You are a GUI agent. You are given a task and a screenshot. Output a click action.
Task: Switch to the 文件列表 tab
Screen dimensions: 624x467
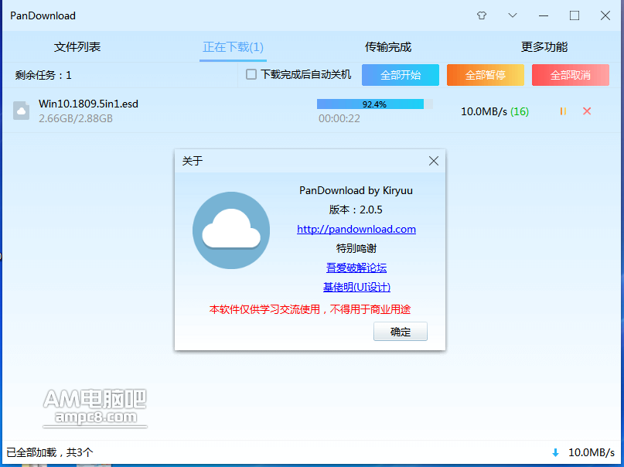pyautogui.click(x=77, y=47)
